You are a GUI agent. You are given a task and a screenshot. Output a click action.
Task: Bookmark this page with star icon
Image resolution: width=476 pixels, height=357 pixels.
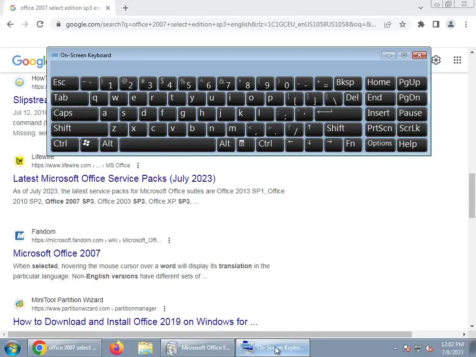403,24
